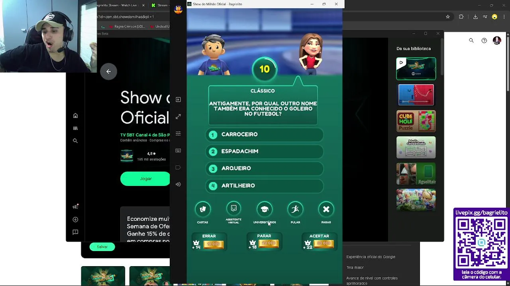The height and width of the screenshot is (286, 510).
Task: Open the Math Crossword game thumbnail
Action: (x=416, y=147)
